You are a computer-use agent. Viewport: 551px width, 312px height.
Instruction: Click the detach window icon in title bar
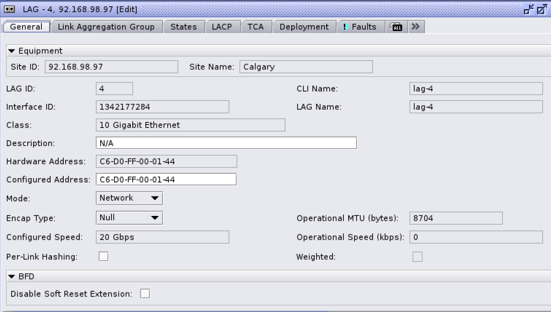[x=529, y=9]
